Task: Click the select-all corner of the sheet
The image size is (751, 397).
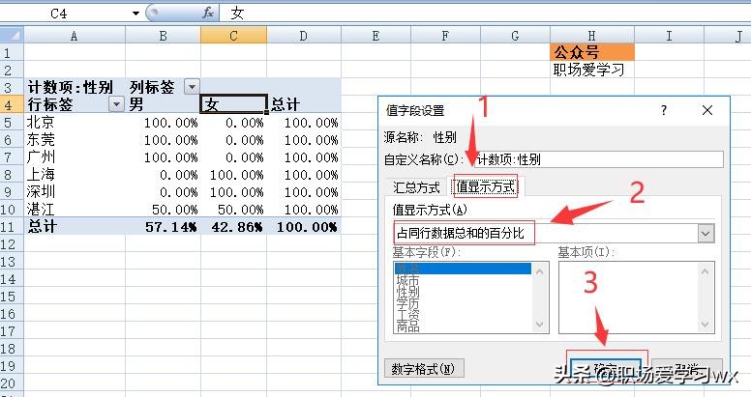Action: 12,36
